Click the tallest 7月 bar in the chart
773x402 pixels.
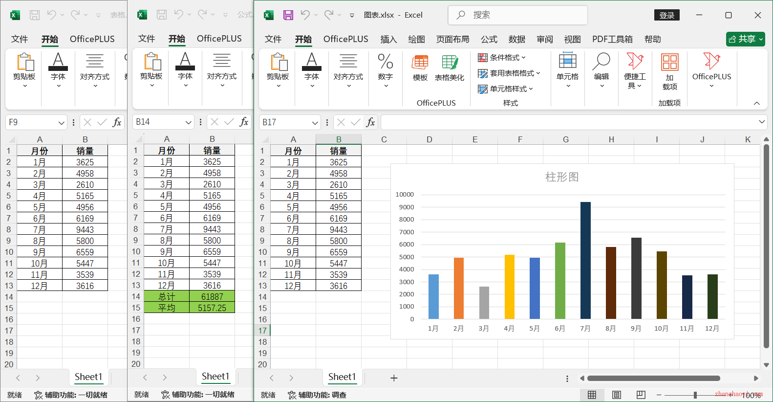pos(585,260)
